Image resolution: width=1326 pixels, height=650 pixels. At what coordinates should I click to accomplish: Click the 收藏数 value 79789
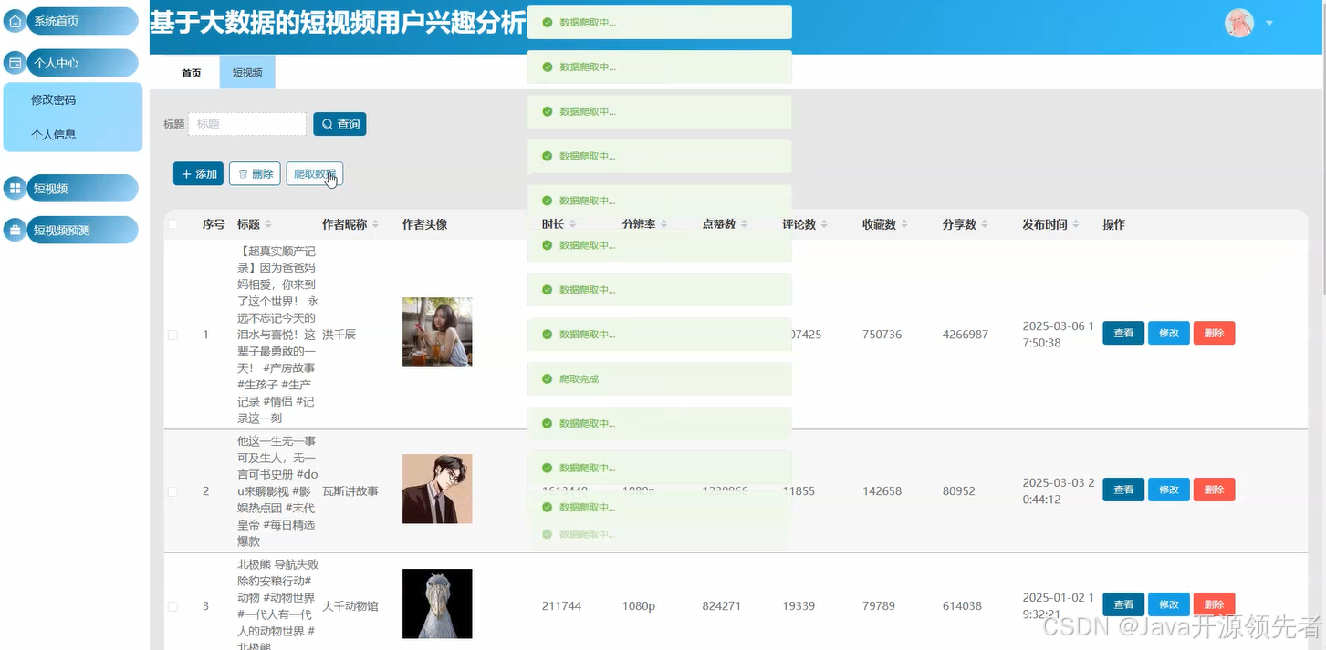(879, 606)
